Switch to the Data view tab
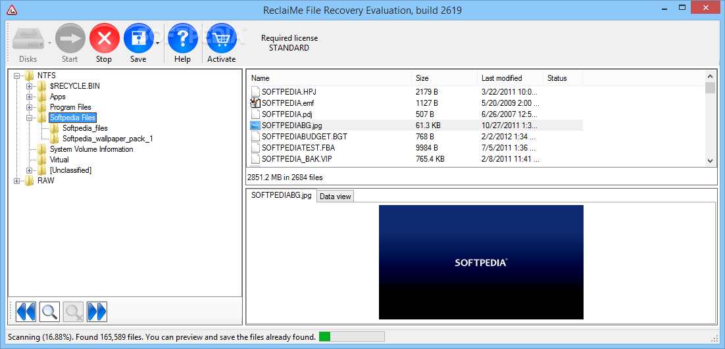The height and width of the screenshot is (349, 725). [336, 197]
